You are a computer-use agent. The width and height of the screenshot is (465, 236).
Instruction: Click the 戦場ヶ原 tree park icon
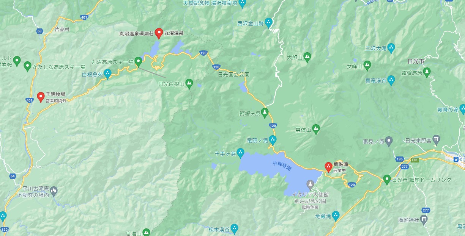[x=265, y=113]
